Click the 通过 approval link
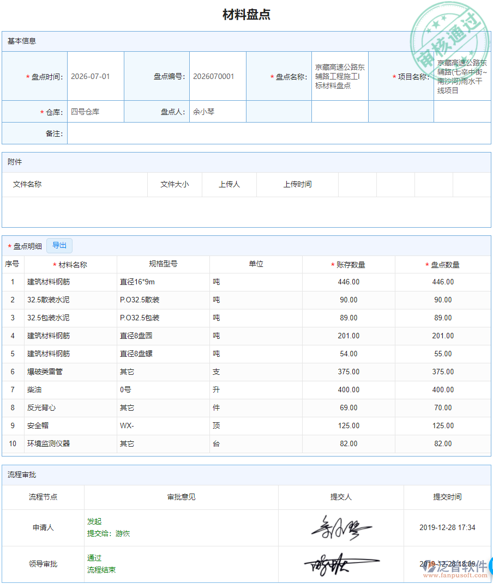Screen dimensions: 493x584 [x=93, y=558]
